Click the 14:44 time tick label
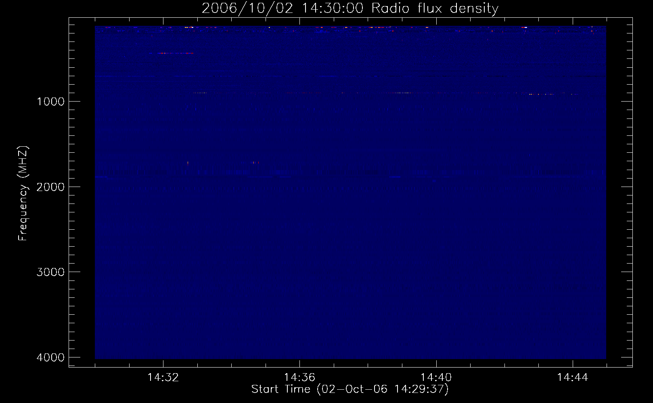653x403 pixels. (573, 378)
